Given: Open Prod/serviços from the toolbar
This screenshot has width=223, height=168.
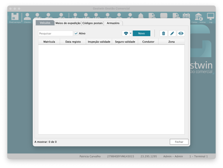Looking at the screenshot, I should (x=15, y=17).
